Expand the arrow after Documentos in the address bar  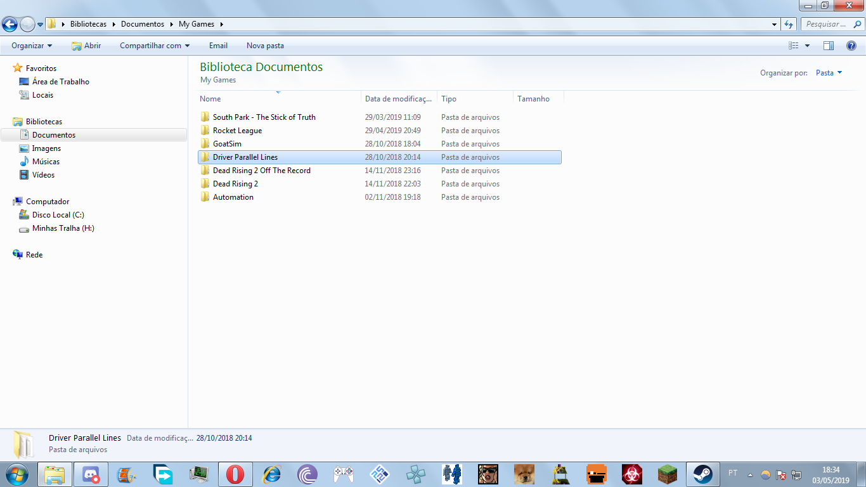(x=171, y=25)
